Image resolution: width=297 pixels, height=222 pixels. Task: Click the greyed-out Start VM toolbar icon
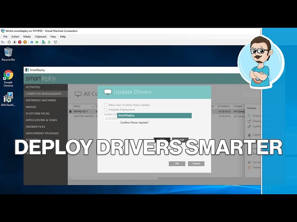coord(9,42)
